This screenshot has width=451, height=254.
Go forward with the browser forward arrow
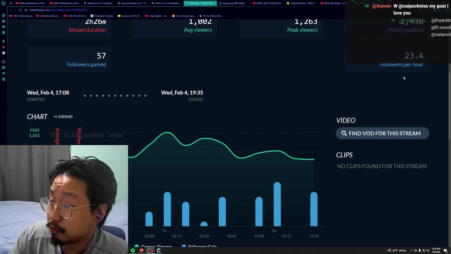[x=15, y=10]
